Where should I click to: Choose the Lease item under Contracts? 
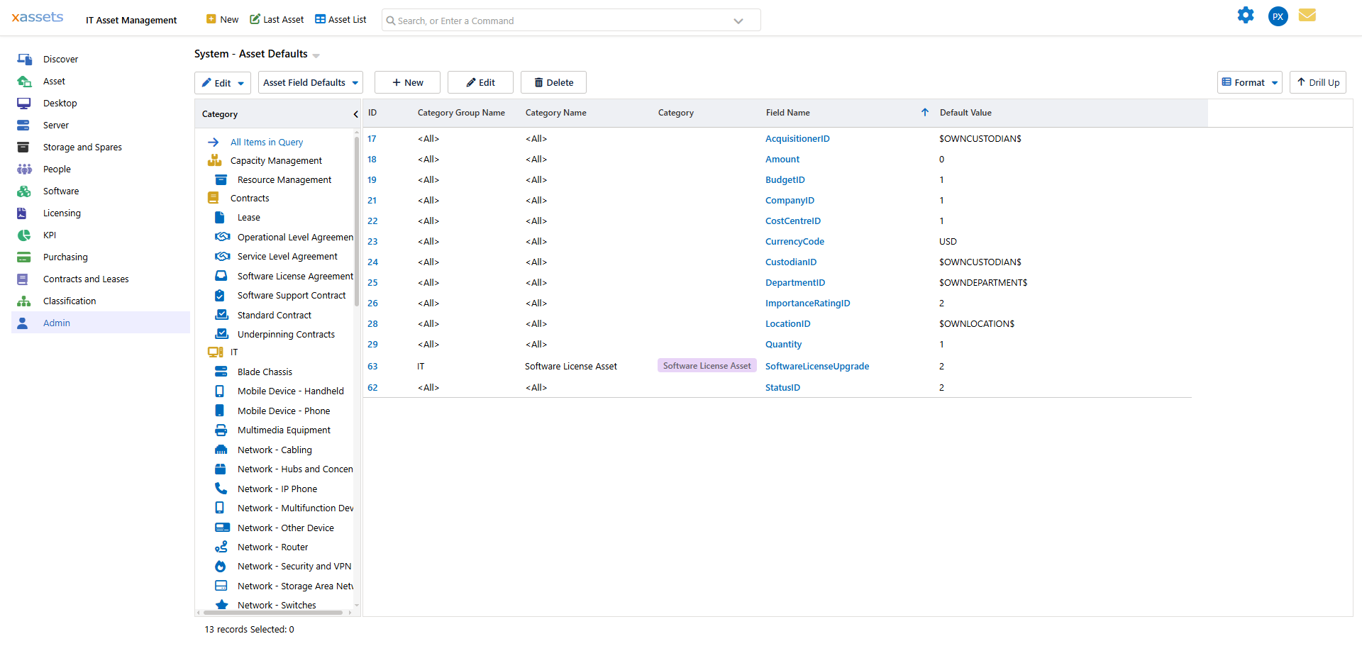point(248,217)
